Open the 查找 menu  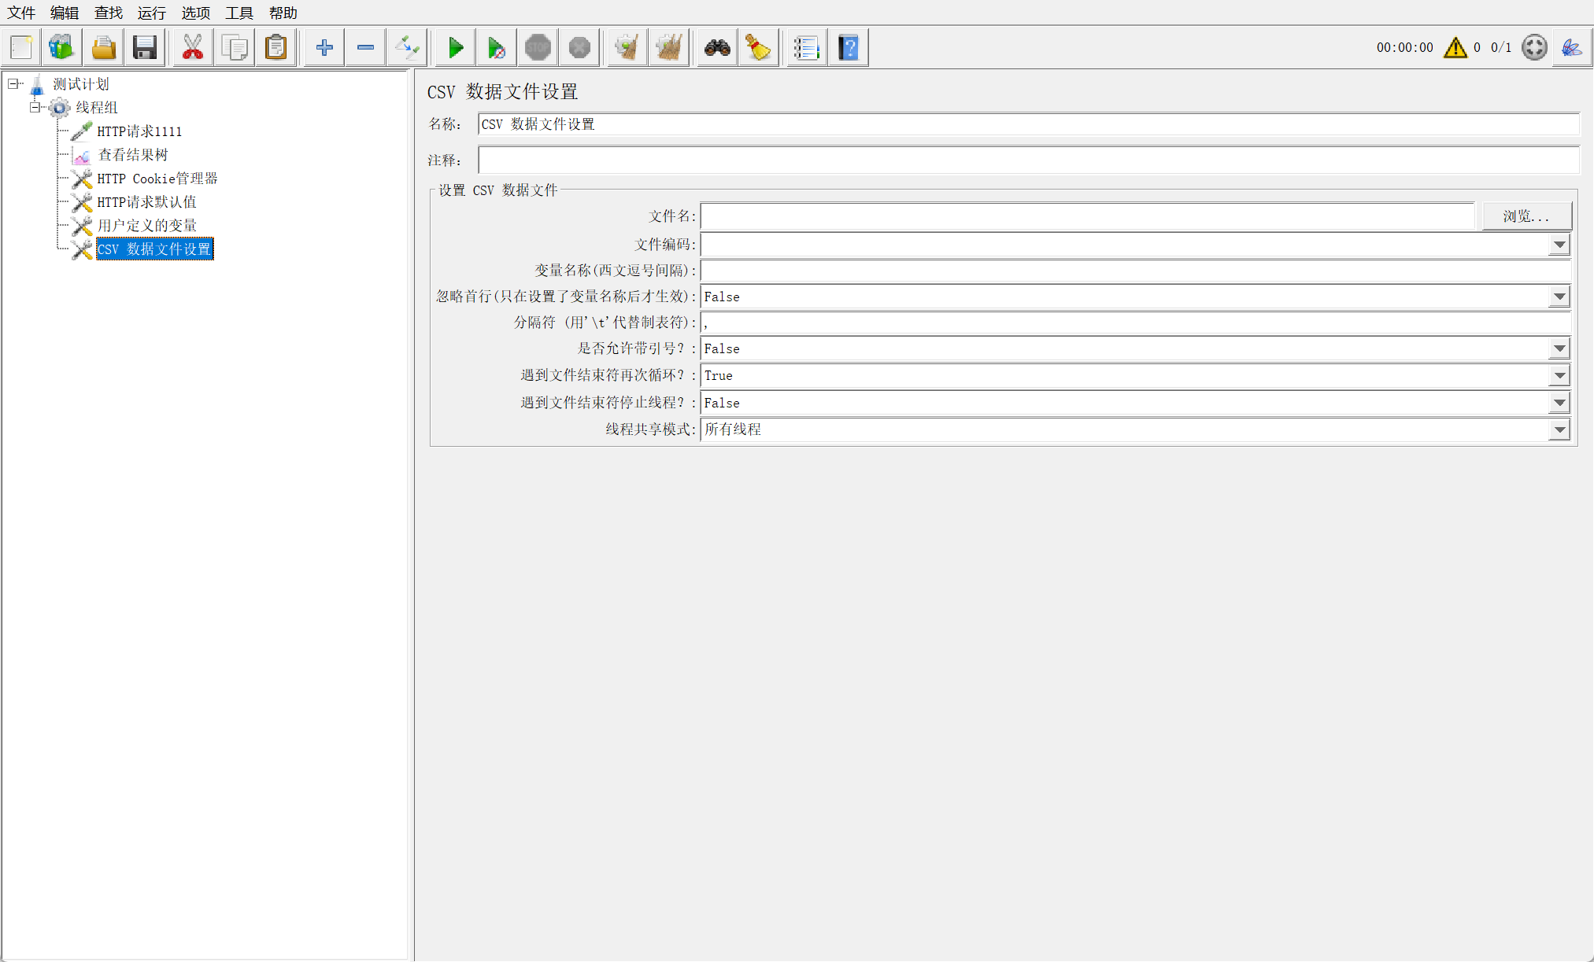(109, 13)
